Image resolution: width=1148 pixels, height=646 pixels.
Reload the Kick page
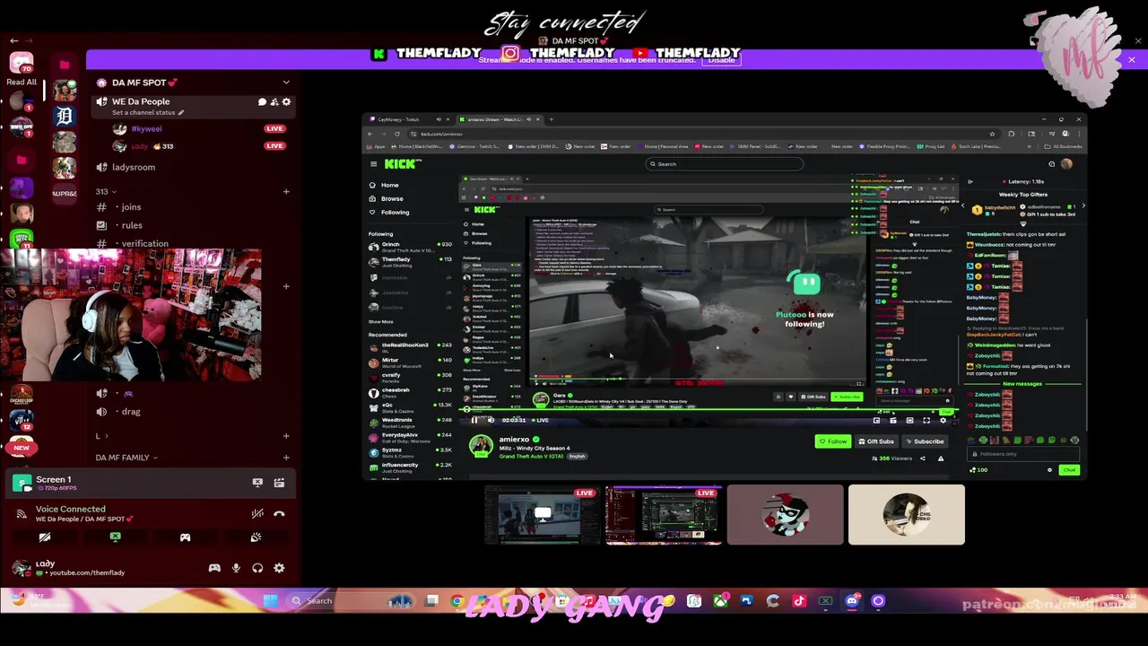(x=397, y=134)
